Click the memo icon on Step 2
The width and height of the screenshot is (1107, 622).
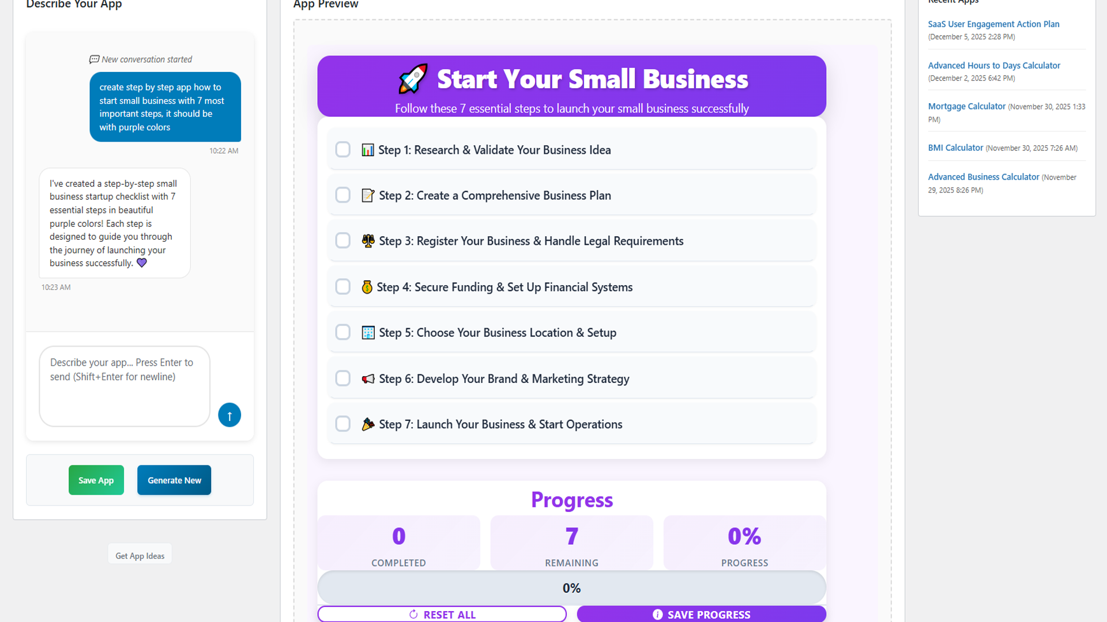[x=368, y=195]
